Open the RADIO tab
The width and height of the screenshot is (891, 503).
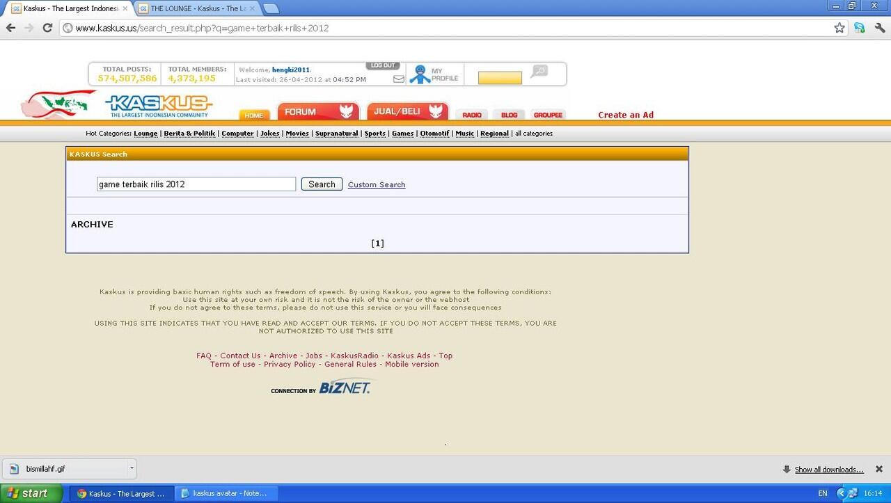coord(472,115)
